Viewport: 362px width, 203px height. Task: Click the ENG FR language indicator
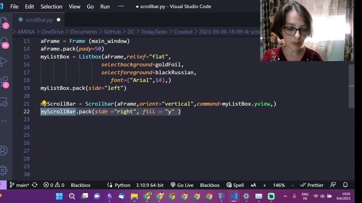click(305, 196)
